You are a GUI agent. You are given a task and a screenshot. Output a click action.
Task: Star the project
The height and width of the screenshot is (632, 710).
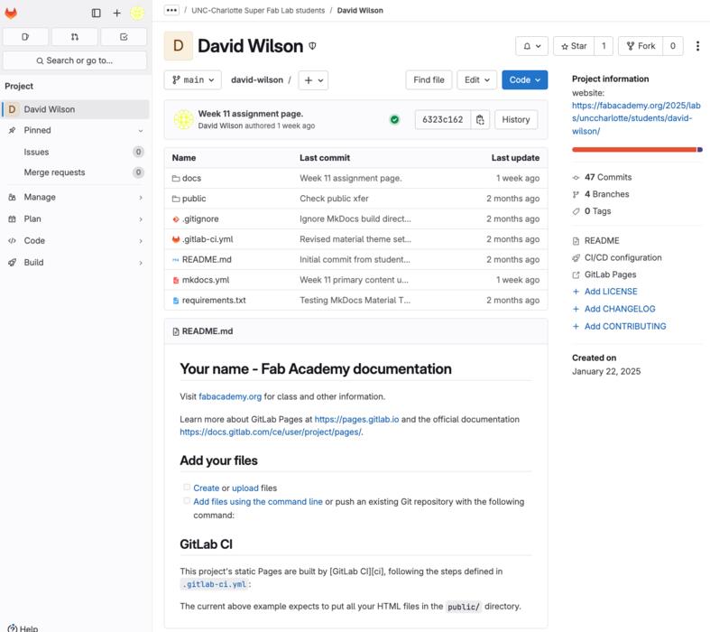(x=574, y=46)
